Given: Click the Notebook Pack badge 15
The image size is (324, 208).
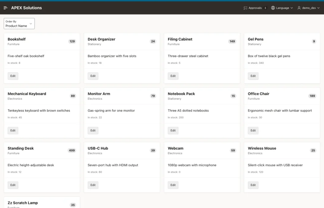Looking at the screenshot, I should tap(233, 96).
